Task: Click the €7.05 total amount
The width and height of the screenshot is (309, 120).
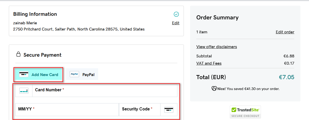Action: pyautogui.click(x=286, y=77)
